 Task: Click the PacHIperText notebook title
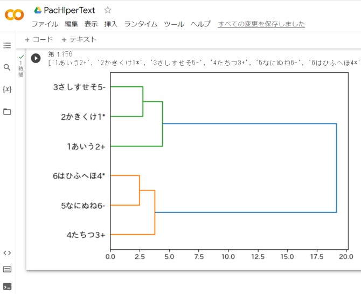click(x=70, y=10)
